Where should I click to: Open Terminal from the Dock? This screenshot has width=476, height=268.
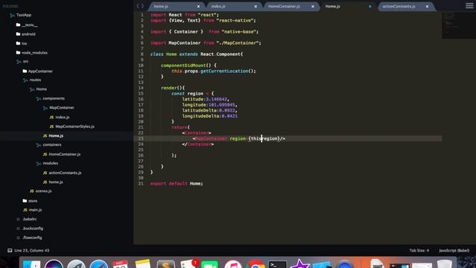(277, 264)
